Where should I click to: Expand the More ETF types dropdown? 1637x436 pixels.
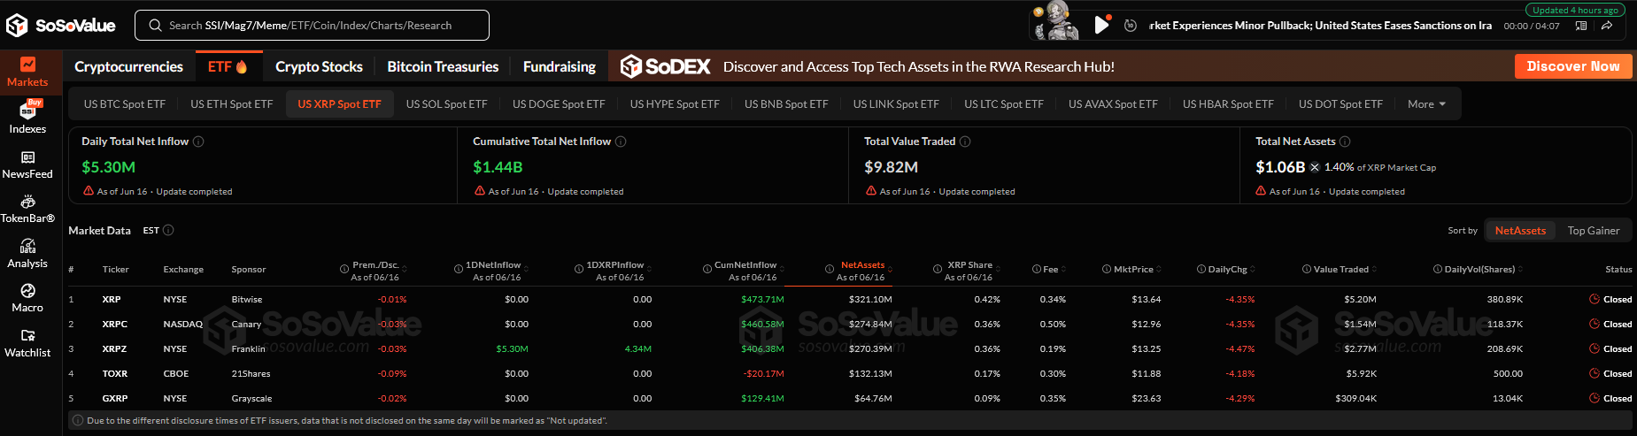(x=1426, y=103)
